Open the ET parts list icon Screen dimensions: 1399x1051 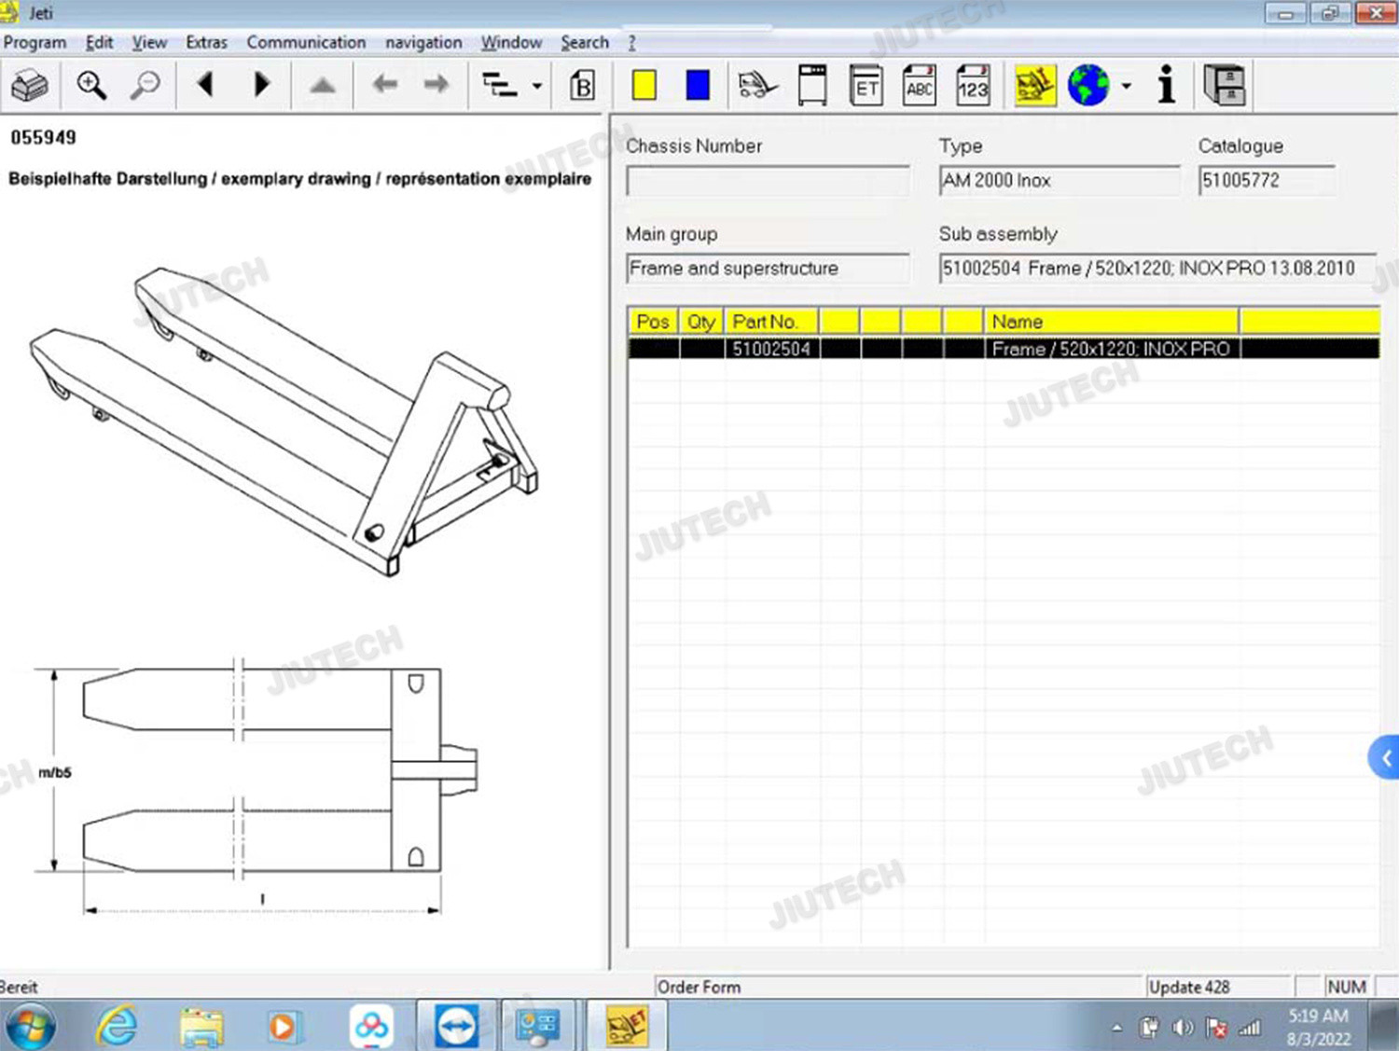pos(866,86)
